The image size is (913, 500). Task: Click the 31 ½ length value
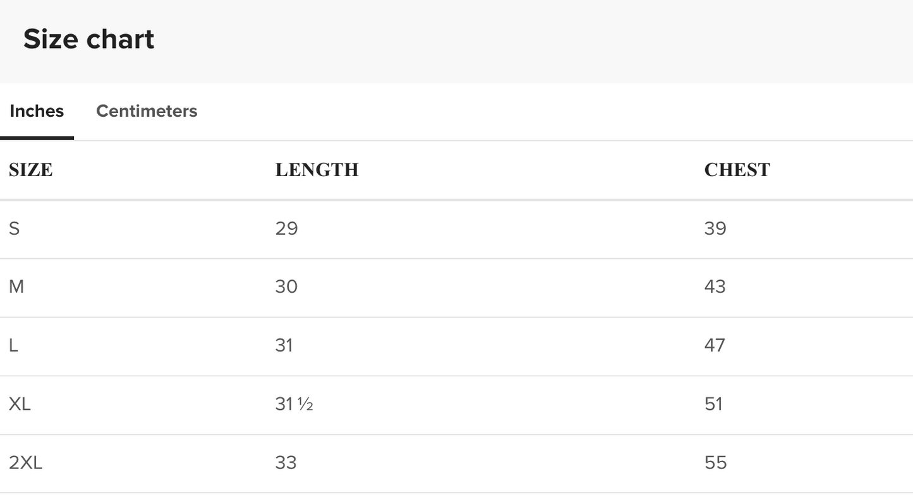294,404
